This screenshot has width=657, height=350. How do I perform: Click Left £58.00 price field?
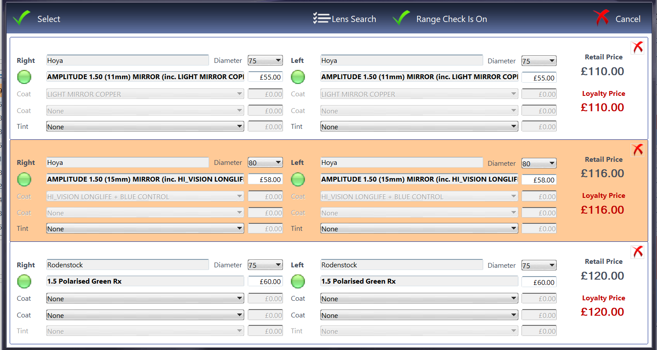point(539,180)
